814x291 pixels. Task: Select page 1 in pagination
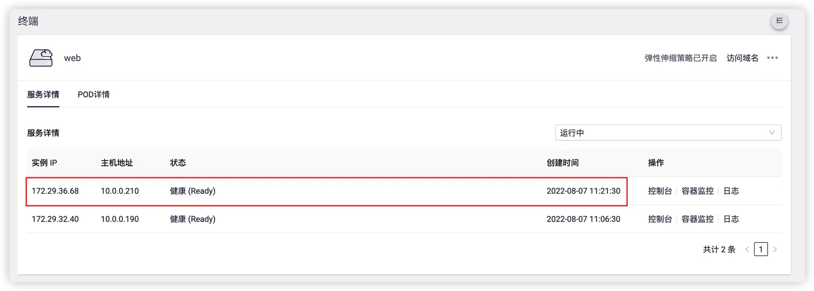pyautogui.click(x=761, y=249)
